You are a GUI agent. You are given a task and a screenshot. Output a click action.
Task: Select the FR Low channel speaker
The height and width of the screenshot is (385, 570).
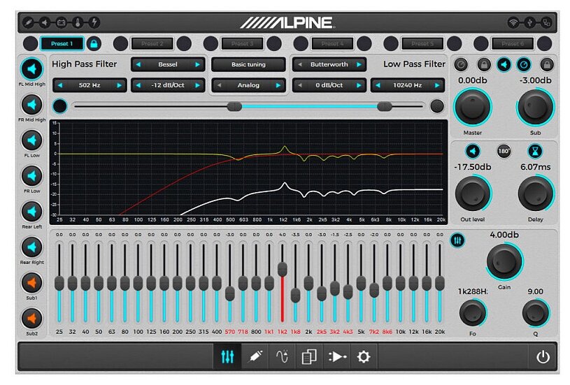[x=32, y=176]
